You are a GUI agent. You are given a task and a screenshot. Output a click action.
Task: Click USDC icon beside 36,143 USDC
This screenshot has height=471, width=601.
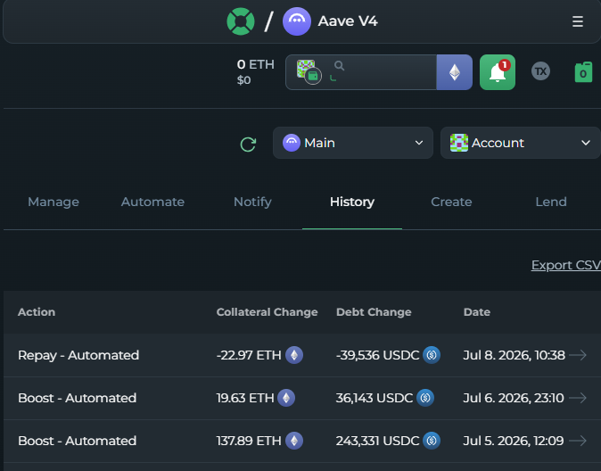(x=425, y=398)
